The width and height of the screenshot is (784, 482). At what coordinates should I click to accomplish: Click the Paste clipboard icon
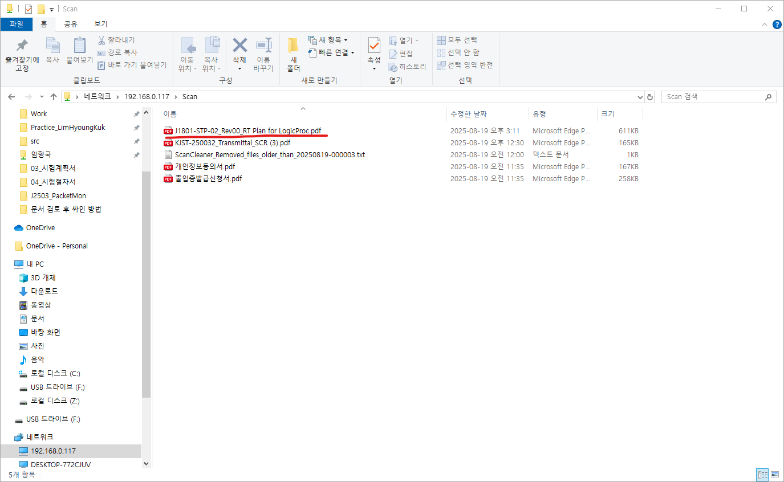[x=79, y=46]
